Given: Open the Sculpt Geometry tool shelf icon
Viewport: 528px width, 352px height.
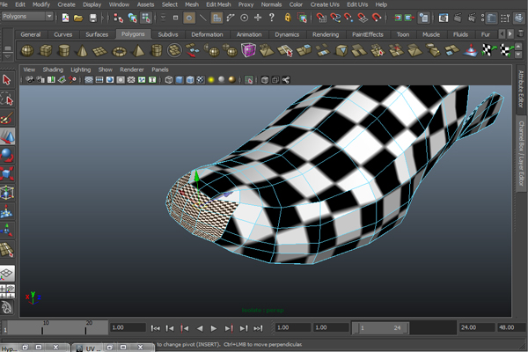Looking at the screenshot, I should point(471,50).
